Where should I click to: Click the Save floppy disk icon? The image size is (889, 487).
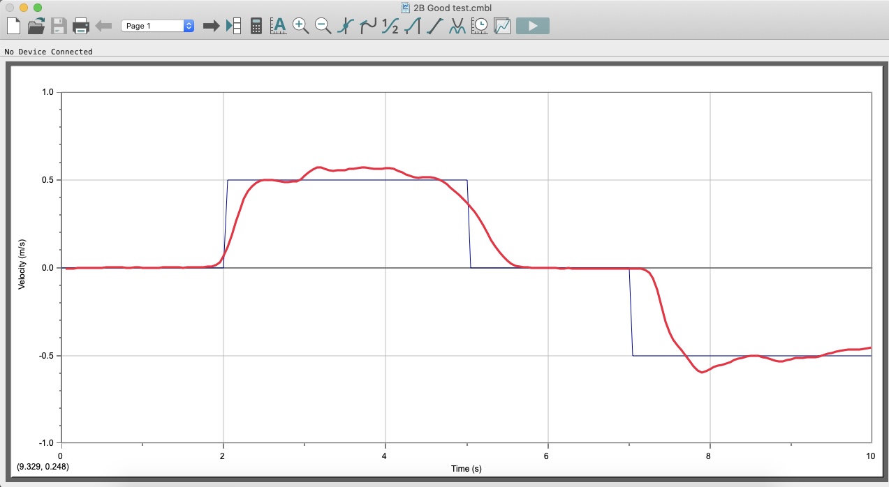point(59,27)
